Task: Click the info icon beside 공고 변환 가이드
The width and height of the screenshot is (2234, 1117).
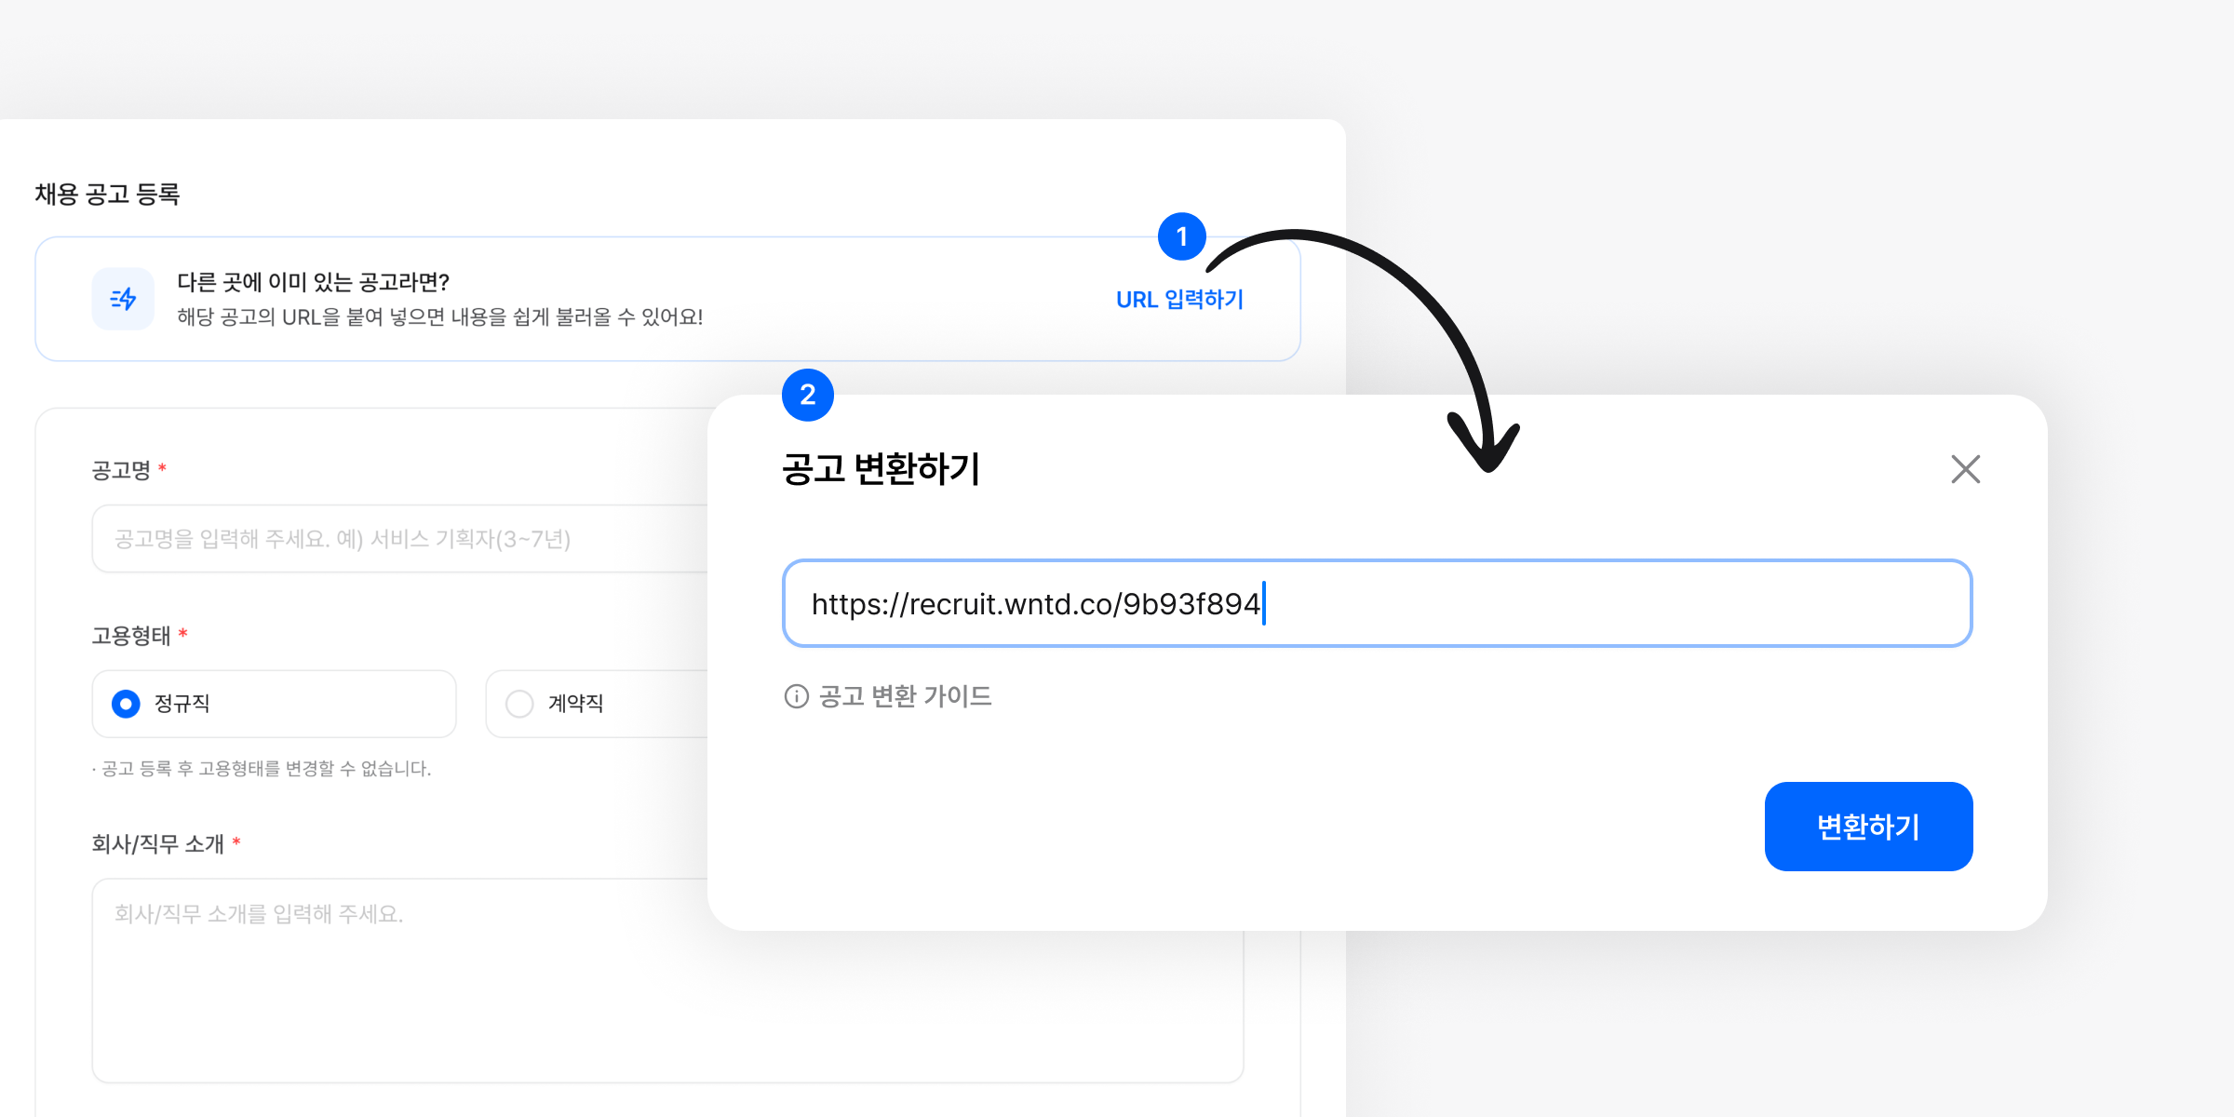Action: (x=797, y=696)
